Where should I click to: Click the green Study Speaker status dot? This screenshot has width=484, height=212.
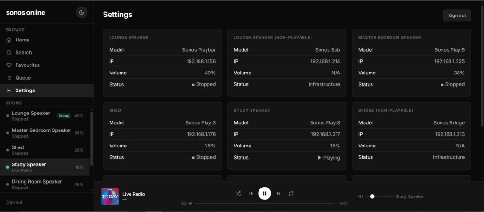point(7,167)
